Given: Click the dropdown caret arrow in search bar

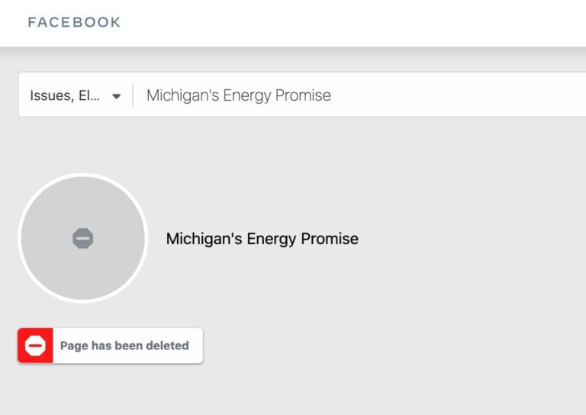Looking at the screenshot, I should (x=117, y=96).
